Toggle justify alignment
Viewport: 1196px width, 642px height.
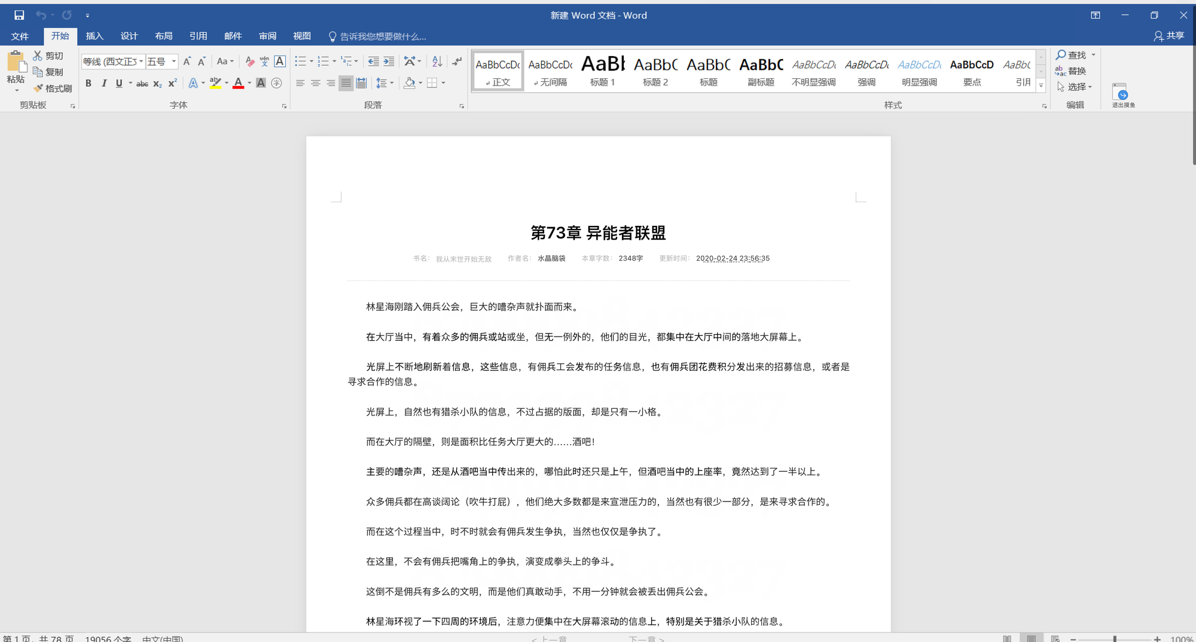[346, 83]
